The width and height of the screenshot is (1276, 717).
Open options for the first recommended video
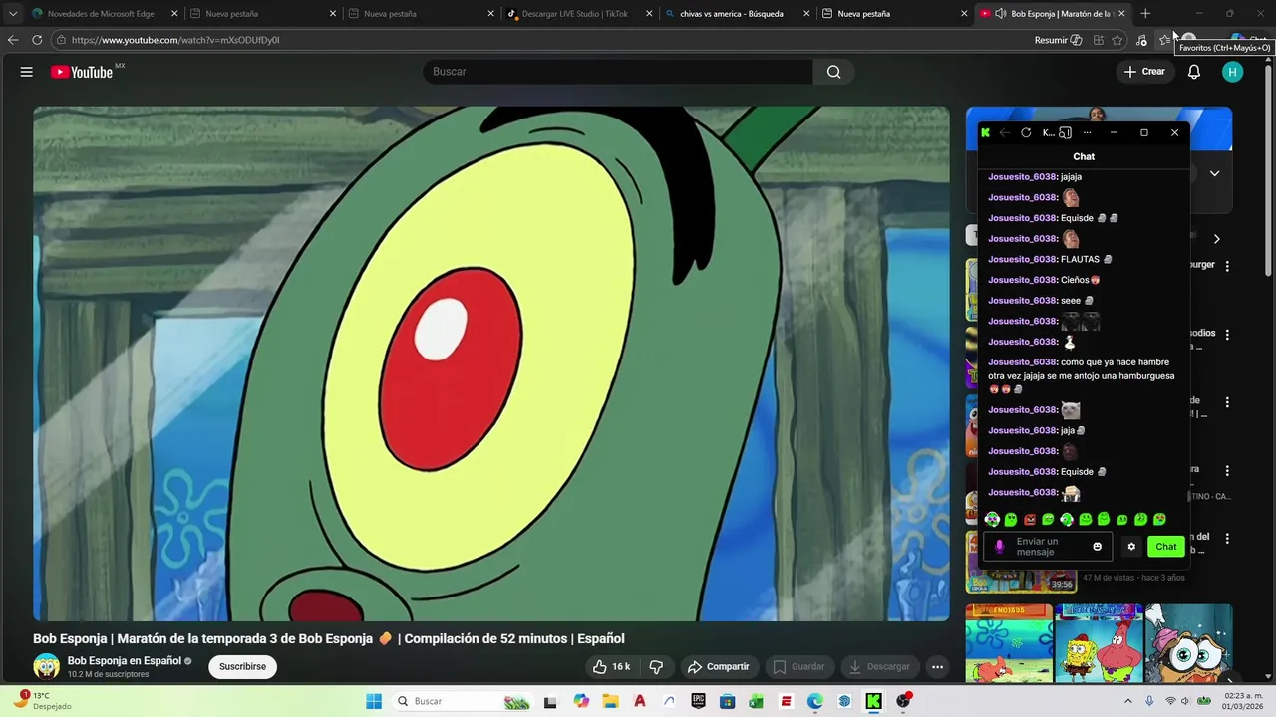(x=1227, y=266)
